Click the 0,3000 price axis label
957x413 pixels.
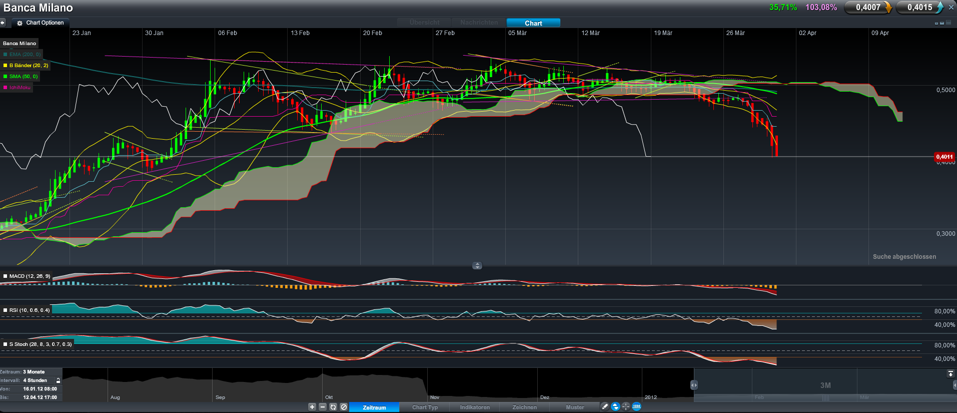tap(945, 234)
